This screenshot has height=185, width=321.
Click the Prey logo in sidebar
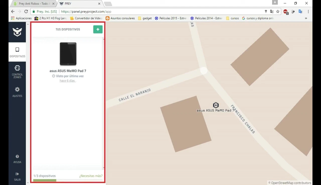pyautogui.click(x=17, y=32)
